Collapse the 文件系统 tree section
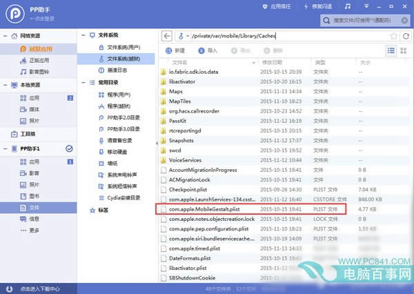Screen dimensions: 414x294 pyautogui.click(x=83, y=35)
